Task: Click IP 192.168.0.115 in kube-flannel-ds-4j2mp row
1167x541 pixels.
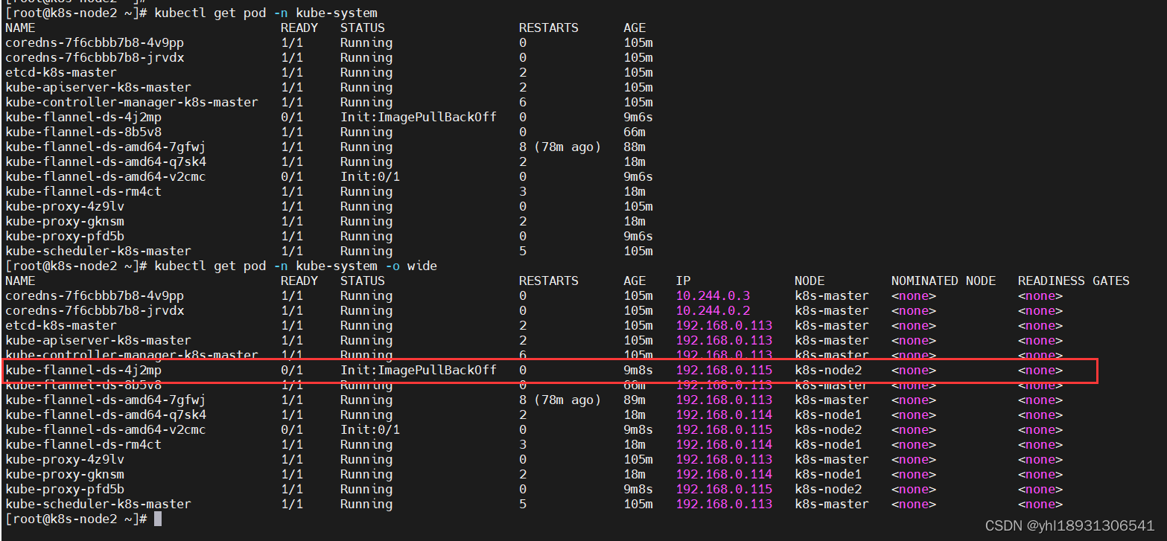Action: (724, 370)
